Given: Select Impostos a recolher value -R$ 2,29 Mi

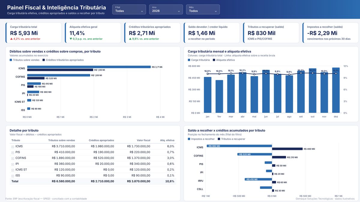Looking at the screenshot, I should click(322, 33).
